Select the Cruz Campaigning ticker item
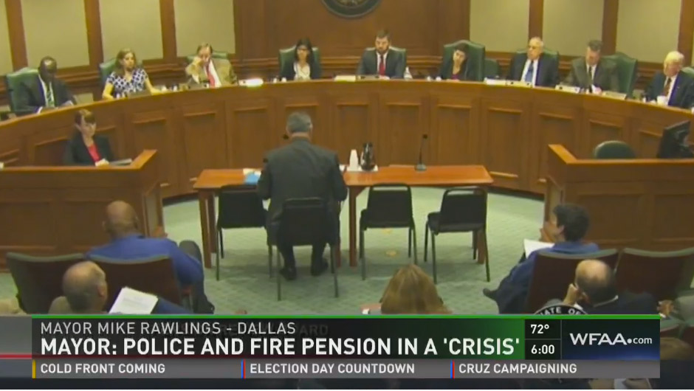 [x=518, y=368]
